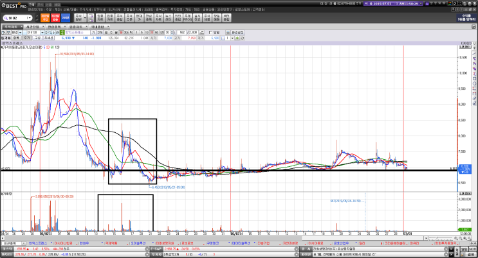Viewport: 478px width, 258px height.
Task: Open the 고객센터 menu
Action: [259, 10]
